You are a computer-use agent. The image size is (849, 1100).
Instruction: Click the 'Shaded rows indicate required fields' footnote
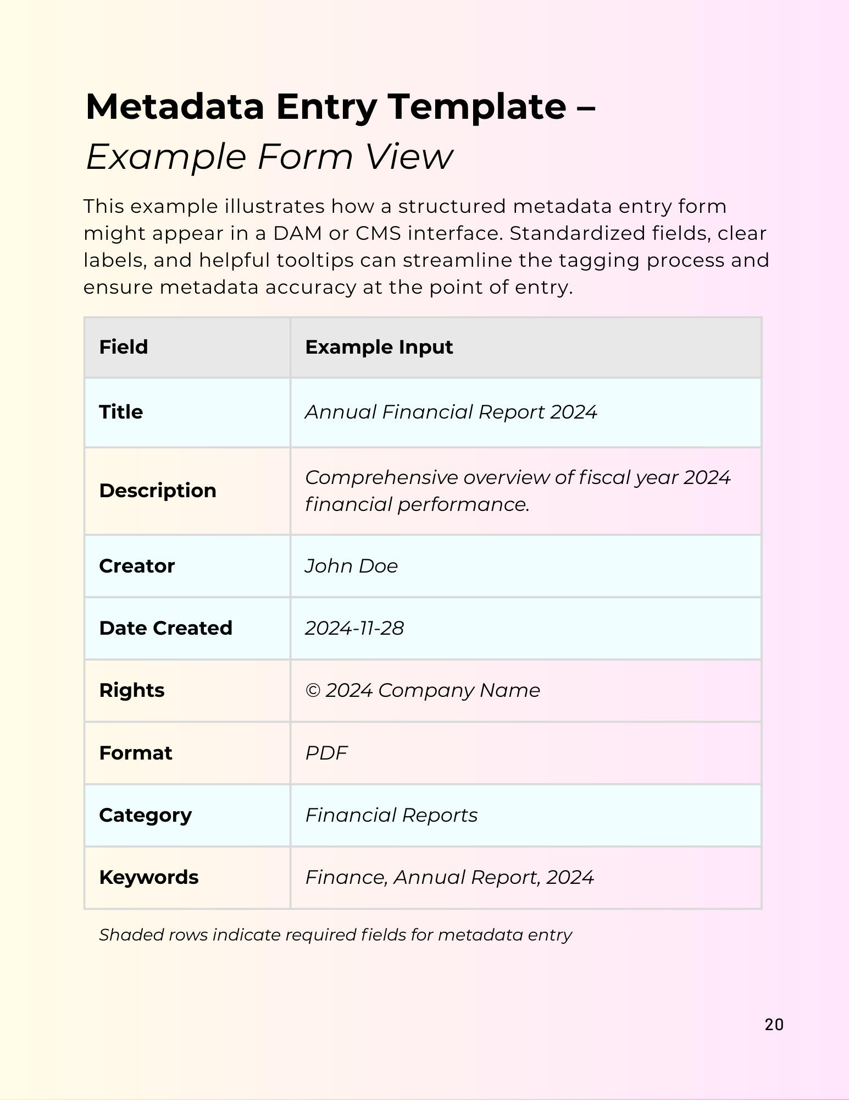click(335, 935)
